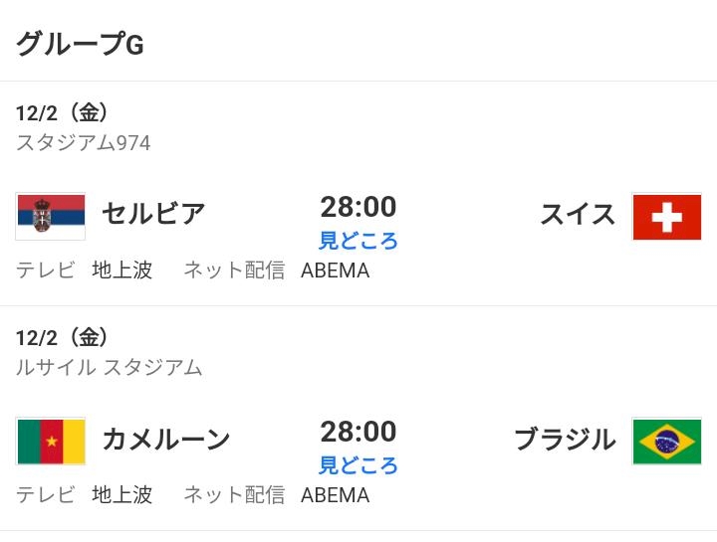The image size is (717, 542).
Task: Open 見どころ link for Serbia match
Action: coord(358,241)
